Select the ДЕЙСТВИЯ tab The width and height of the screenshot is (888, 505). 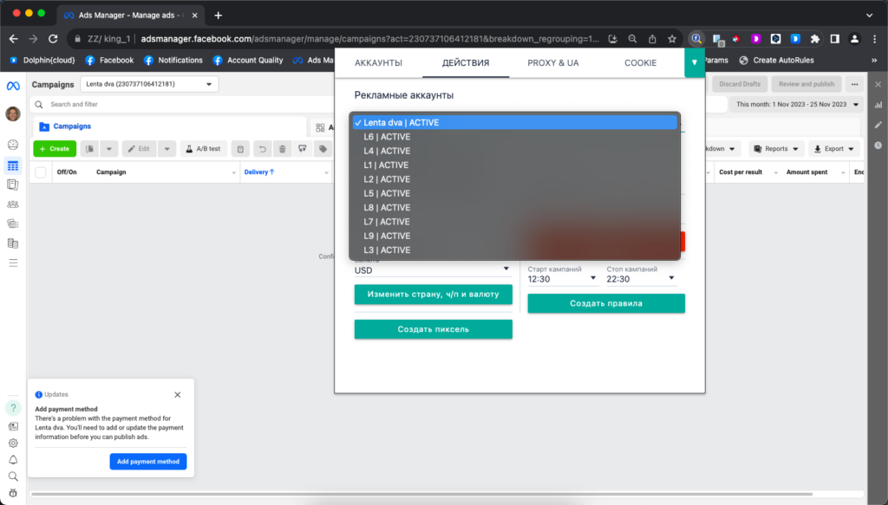[466, 62]
